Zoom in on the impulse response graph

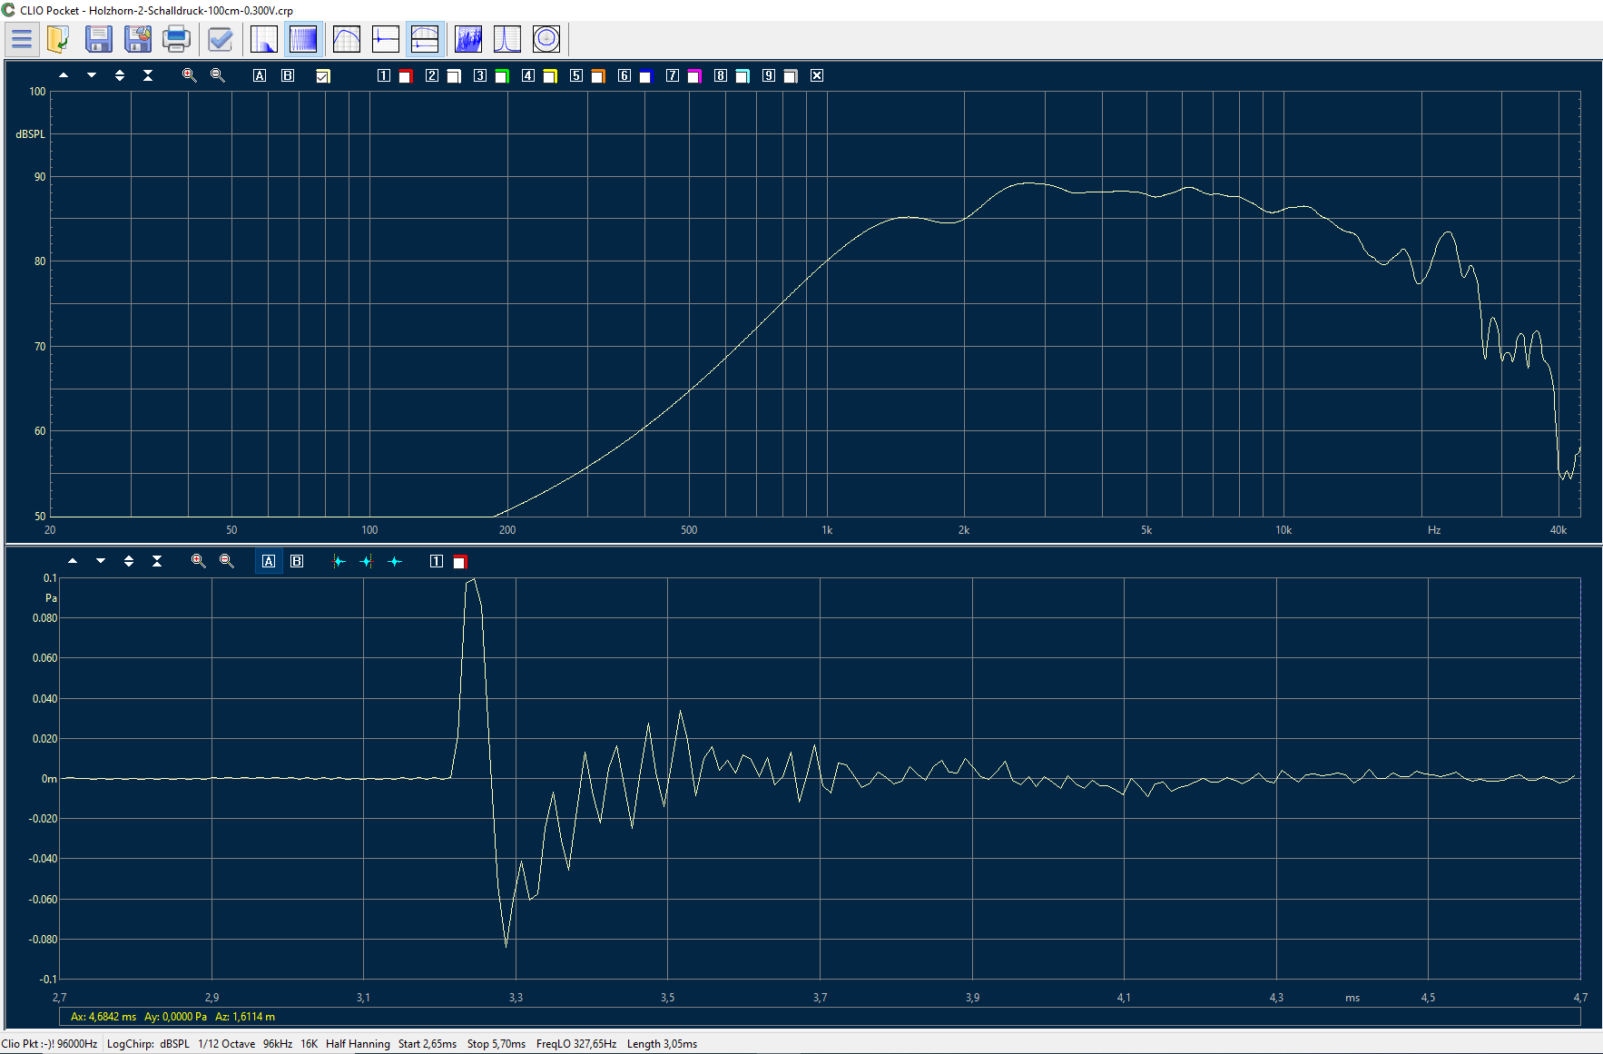(198, 561)
